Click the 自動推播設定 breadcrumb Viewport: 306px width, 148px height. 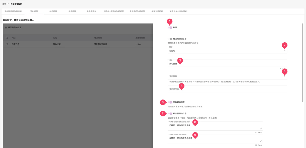point(16,4)
